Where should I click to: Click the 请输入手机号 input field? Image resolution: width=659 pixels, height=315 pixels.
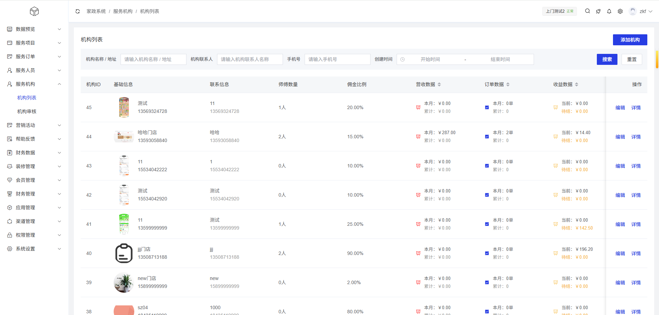pos(337,59)
